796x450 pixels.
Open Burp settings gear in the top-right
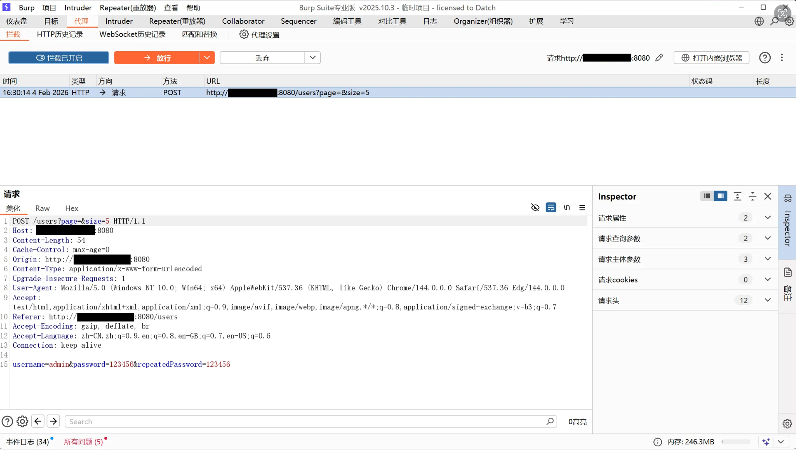click(x=789, y=21)
